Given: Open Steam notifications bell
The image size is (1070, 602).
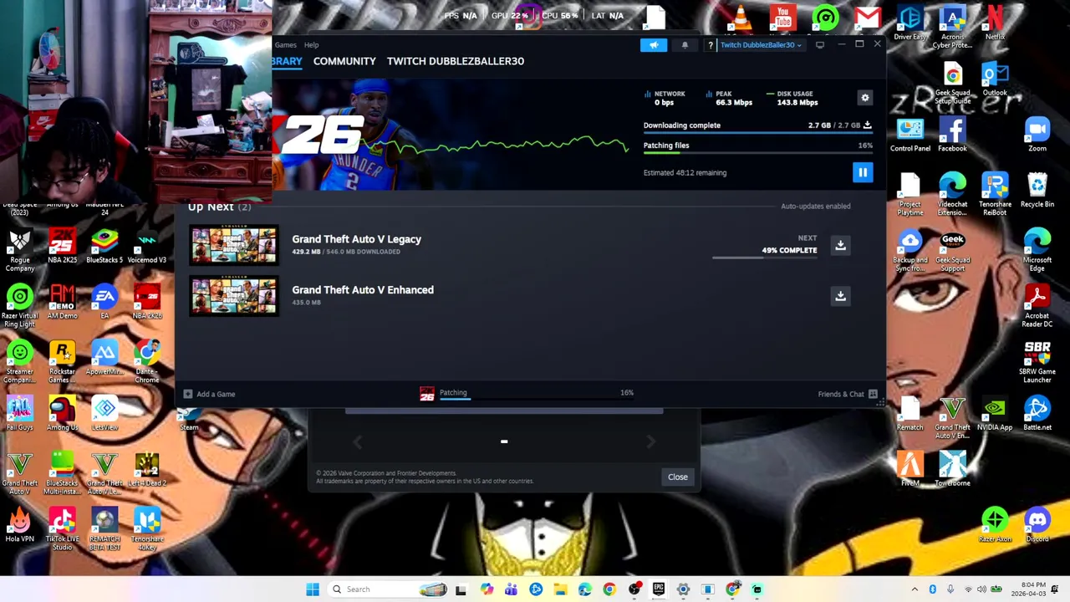Looking at the screenshot, I should pyautogui.click(x=685, y=45).
